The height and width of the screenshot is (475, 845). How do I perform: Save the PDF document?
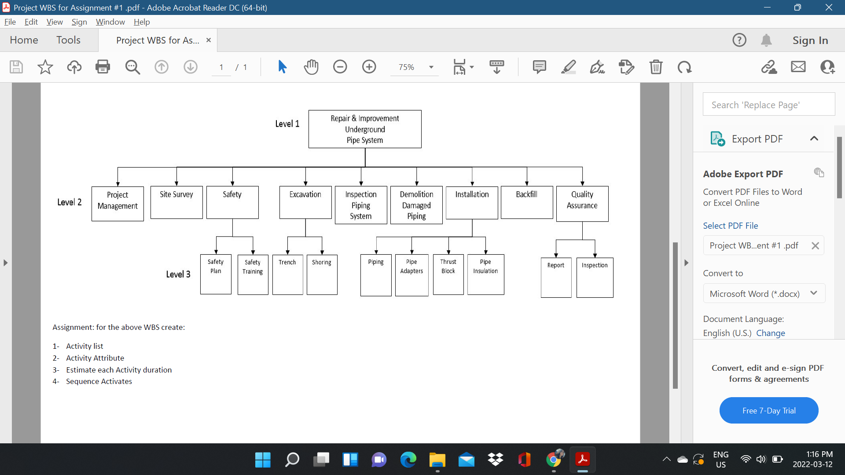tap(16, 67)
